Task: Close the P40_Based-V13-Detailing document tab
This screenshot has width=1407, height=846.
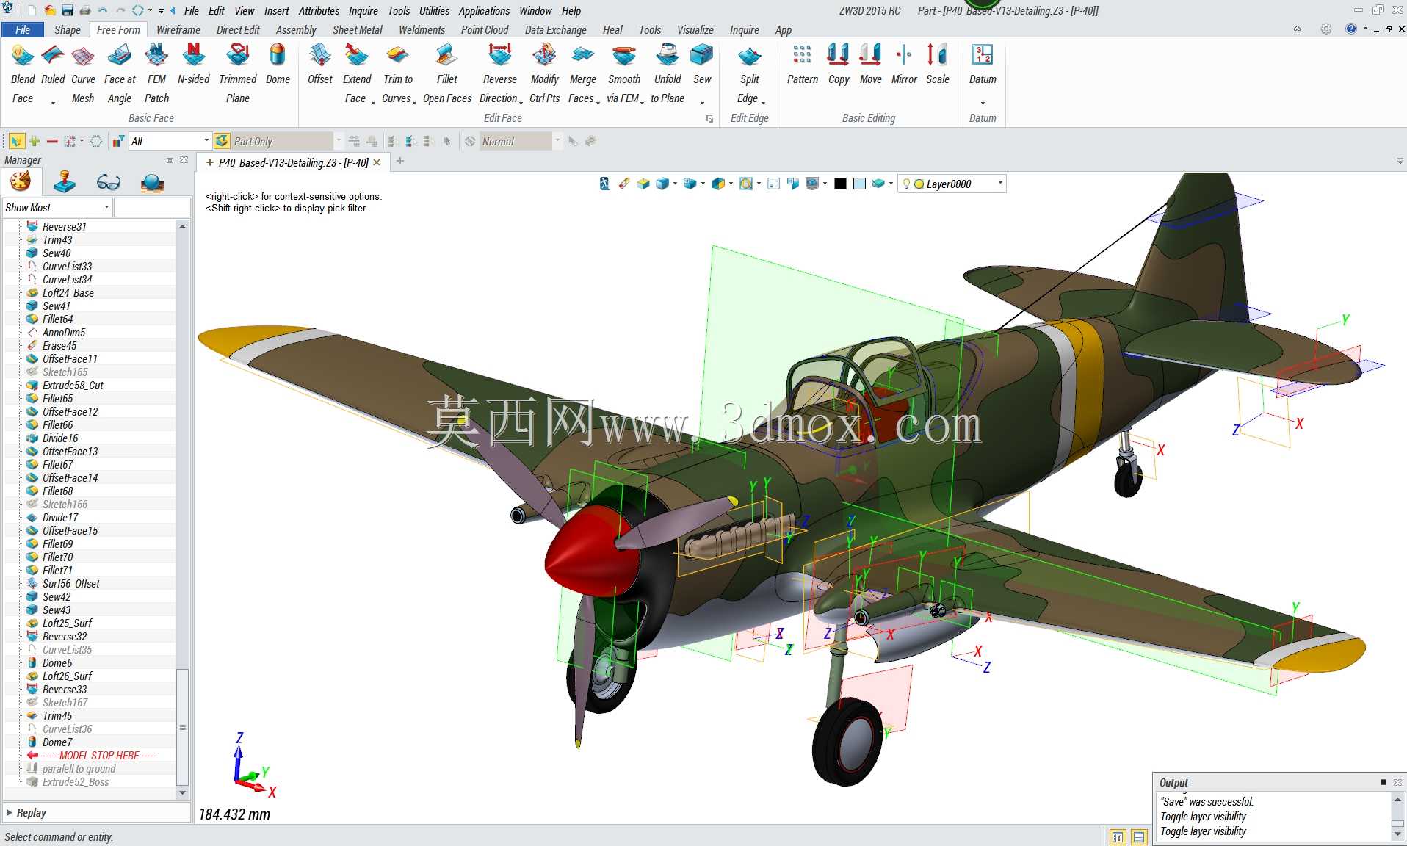Action: 377,162
